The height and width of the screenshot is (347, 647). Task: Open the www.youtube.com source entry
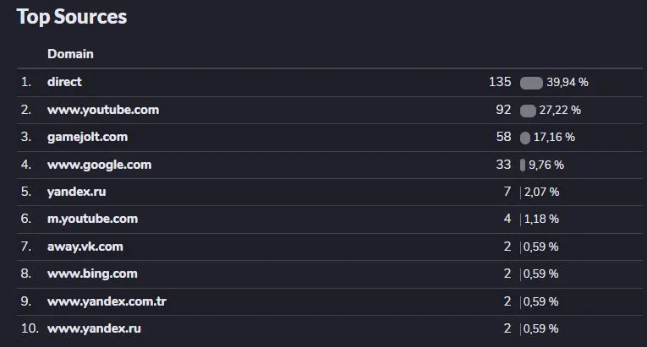(x=102, y=110)
